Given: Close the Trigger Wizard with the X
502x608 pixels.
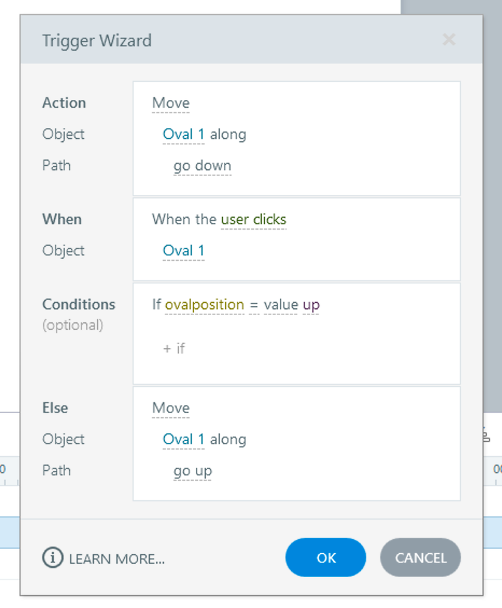Looking at the screenshot, I should point(448,40).
